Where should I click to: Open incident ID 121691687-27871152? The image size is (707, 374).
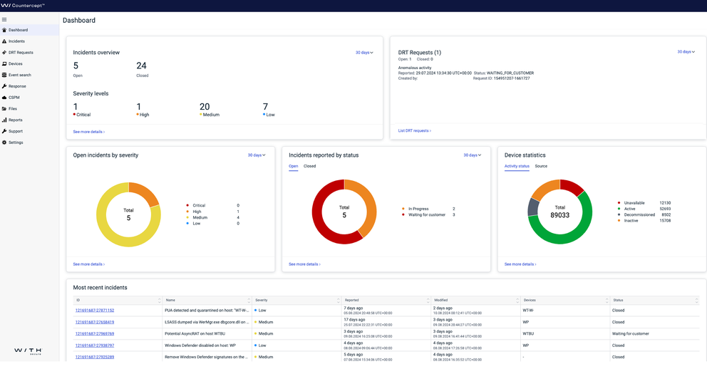tap(94, 311)
